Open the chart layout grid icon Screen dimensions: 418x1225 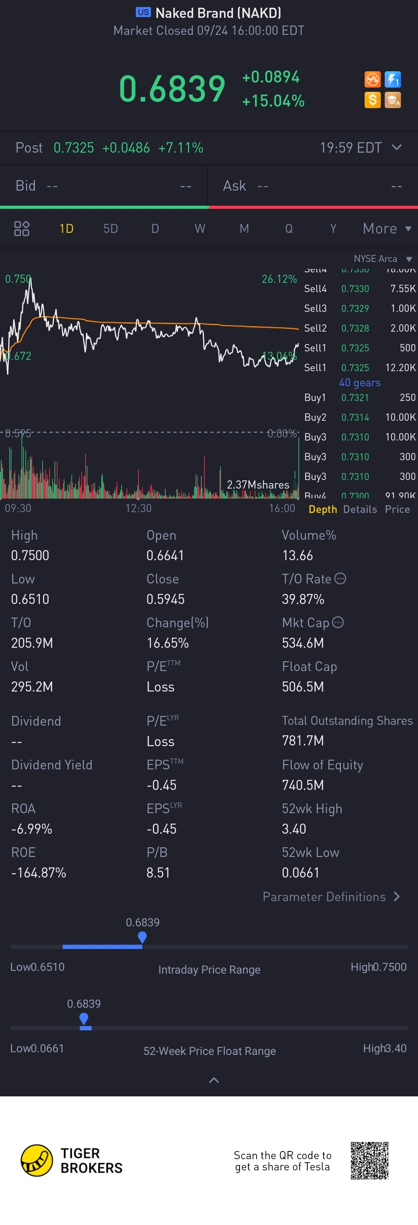tap(22, 229)
